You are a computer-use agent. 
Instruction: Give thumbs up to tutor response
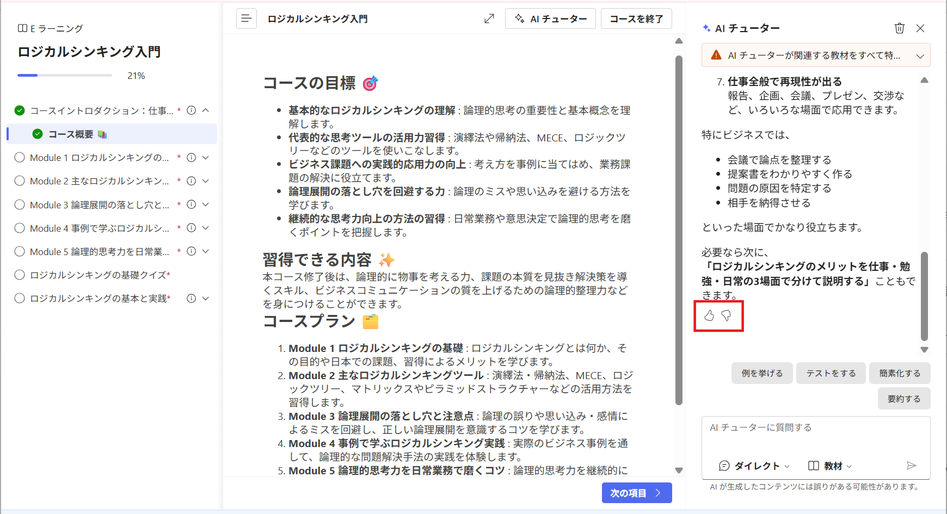pos(709,315)
